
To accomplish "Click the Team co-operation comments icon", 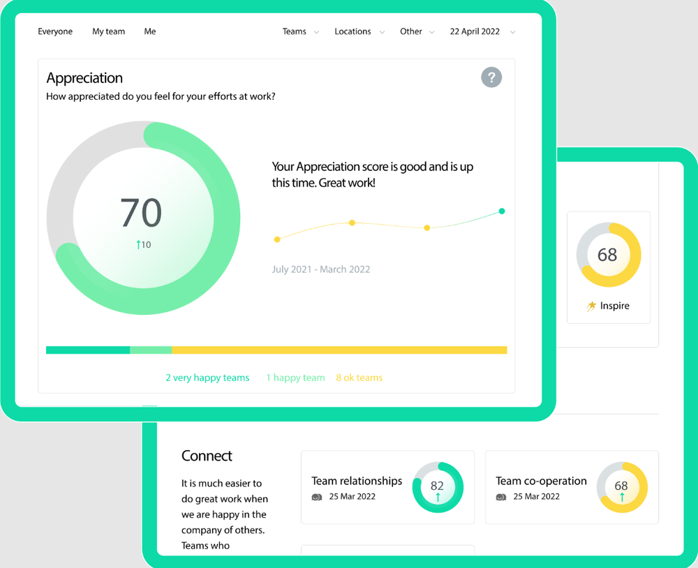I will pyautogui.click(x=500, y=498).
